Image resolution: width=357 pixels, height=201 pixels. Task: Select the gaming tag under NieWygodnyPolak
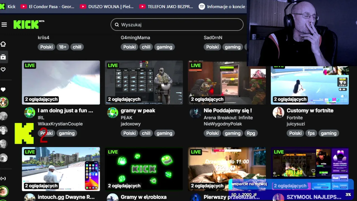[x=233, y=133]
